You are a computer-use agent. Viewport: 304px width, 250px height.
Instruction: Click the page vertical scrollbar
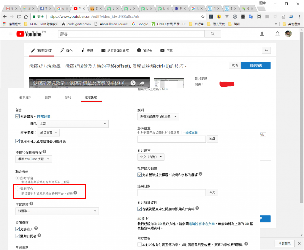[302, 117]
